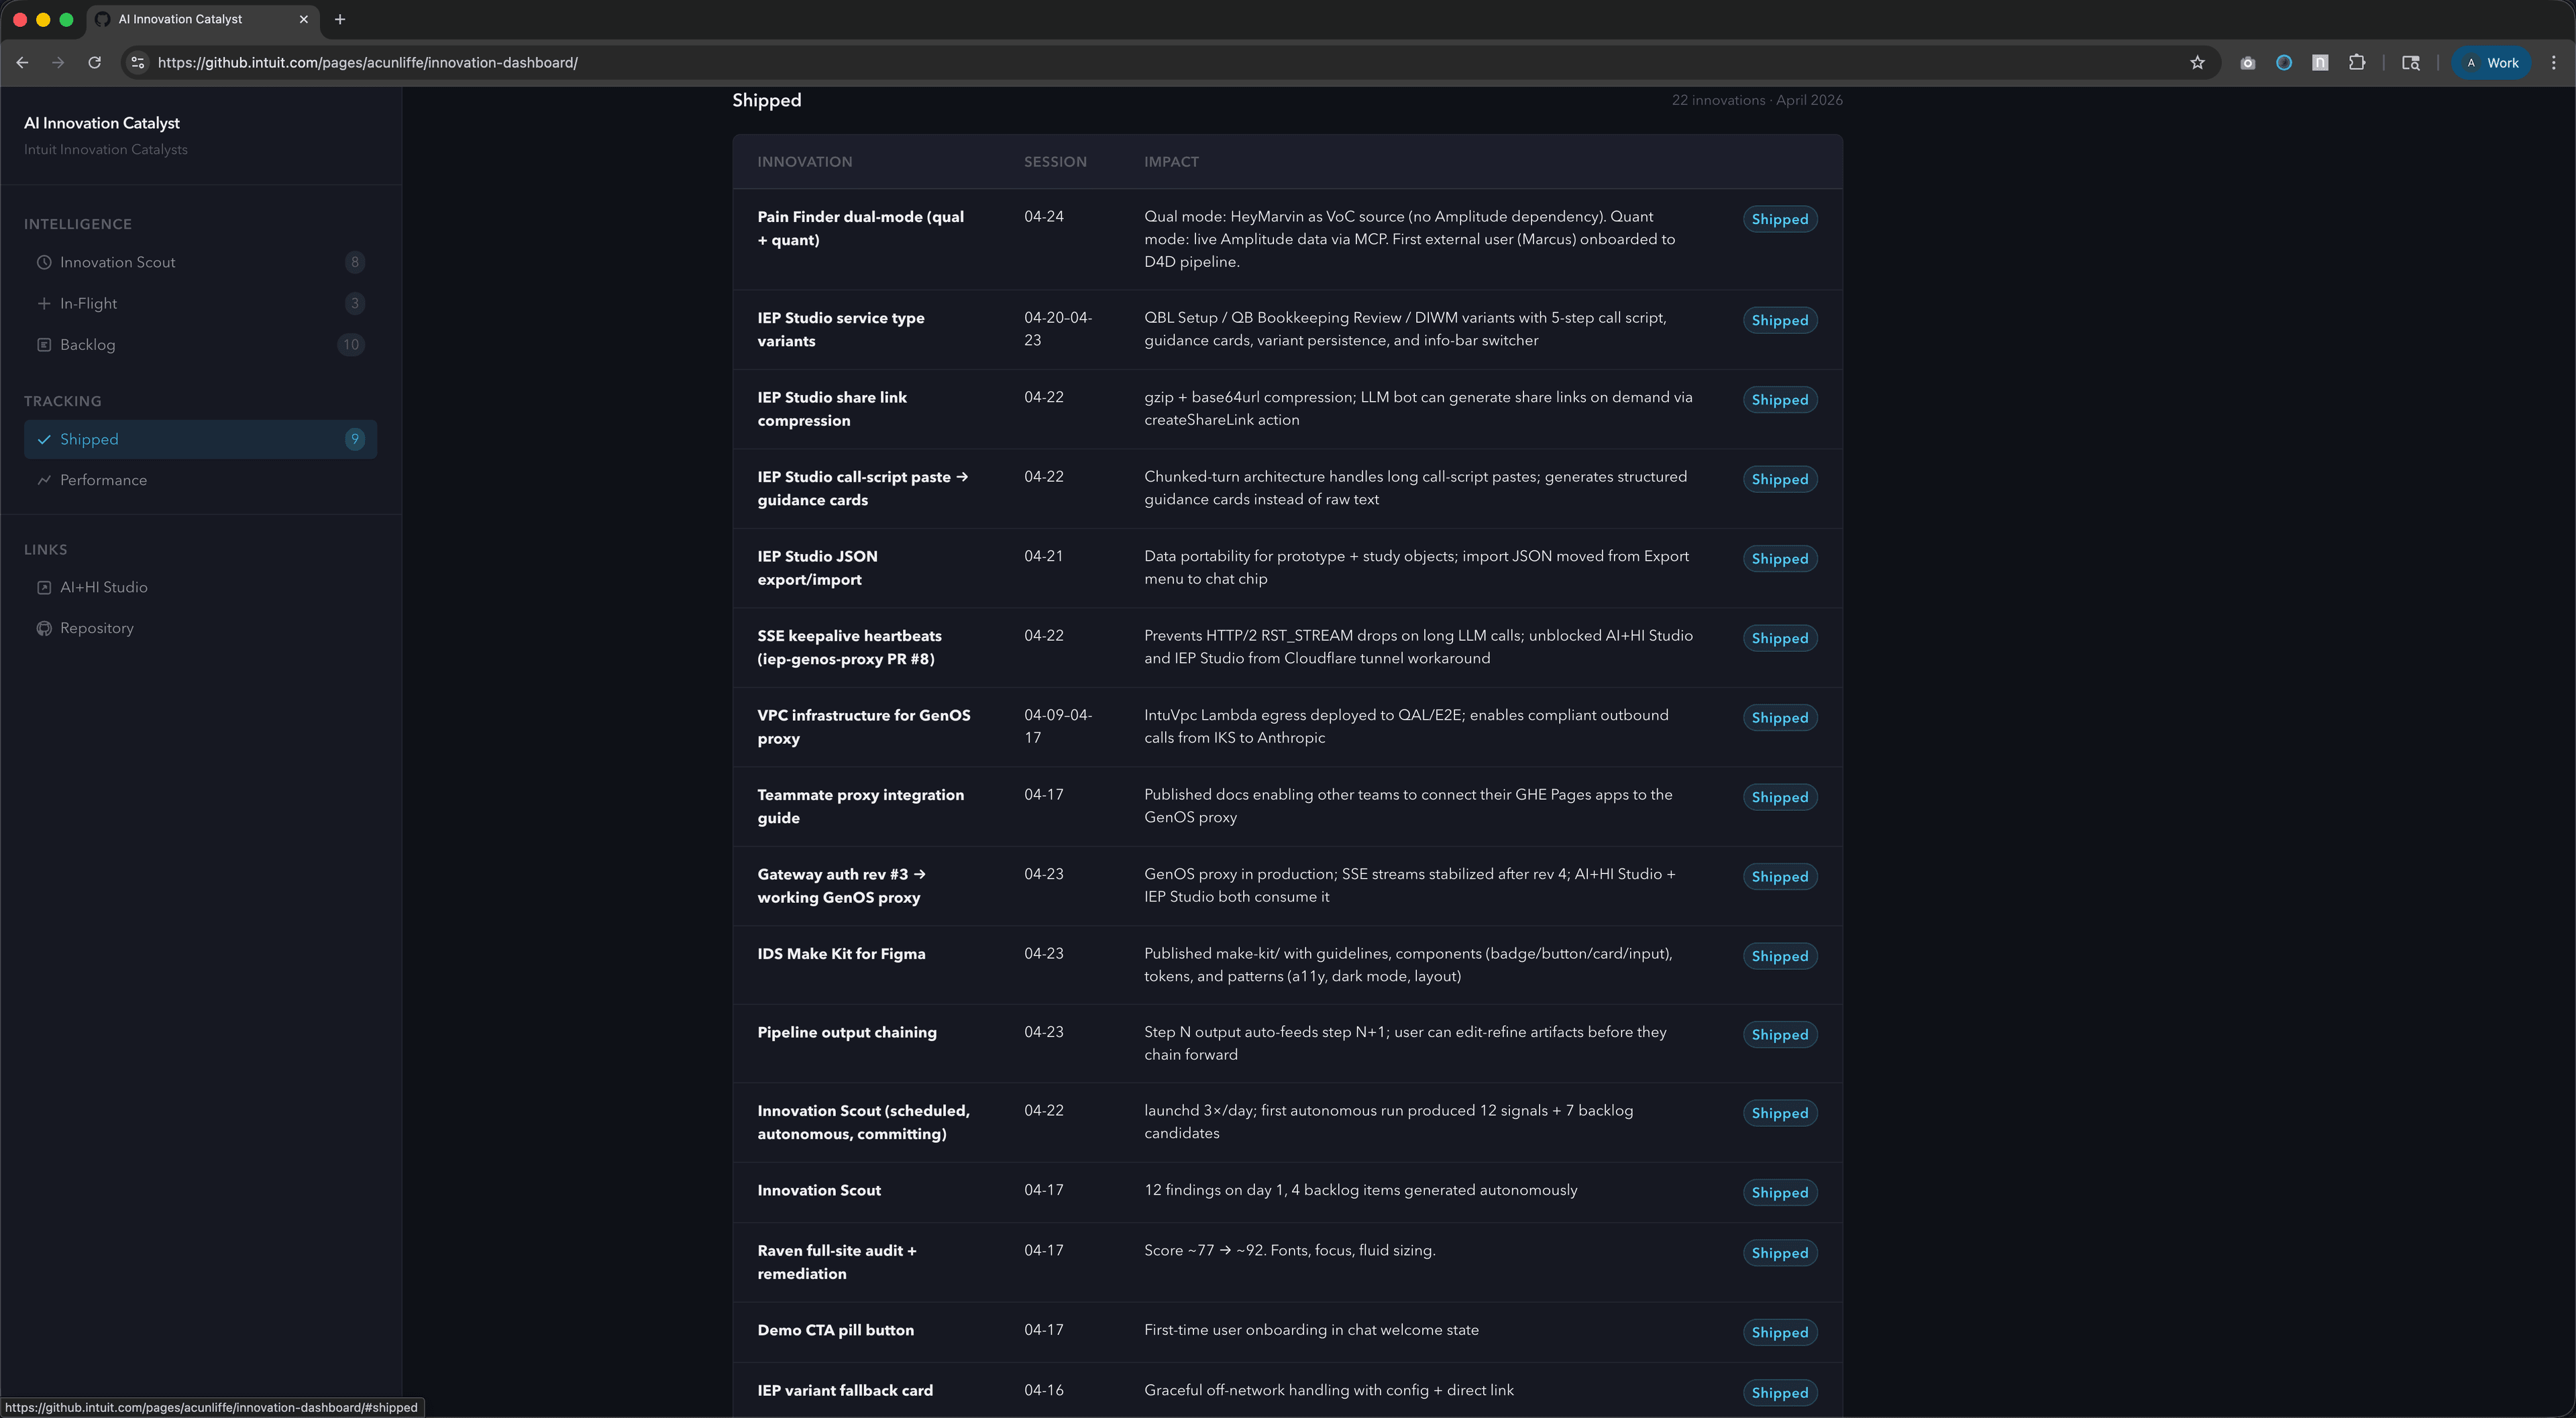Open the Chrome three-dot menu
This screenshot has width=2576, height=1418.
[x=2553, y=62]
